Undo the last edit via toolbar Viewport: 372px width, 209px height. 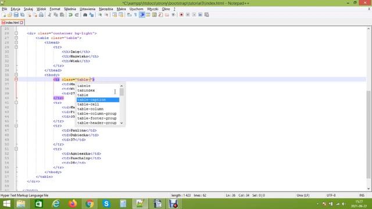click(70, 15)
